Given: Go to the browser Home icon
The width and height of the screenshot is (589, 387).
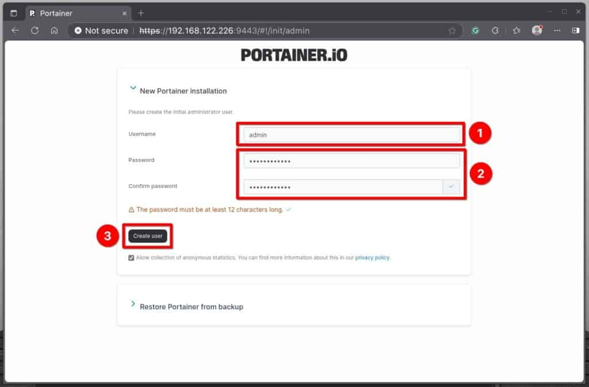Looking at the screenshot, I should pos(55,31).
